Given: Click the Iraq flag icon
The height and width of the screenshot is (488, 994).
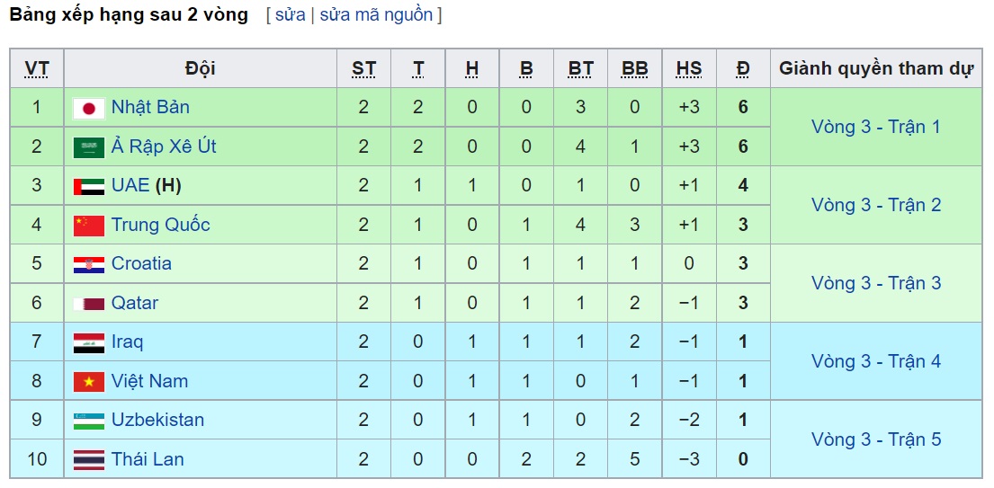Looking at the screenshot, I should point(89,342).
